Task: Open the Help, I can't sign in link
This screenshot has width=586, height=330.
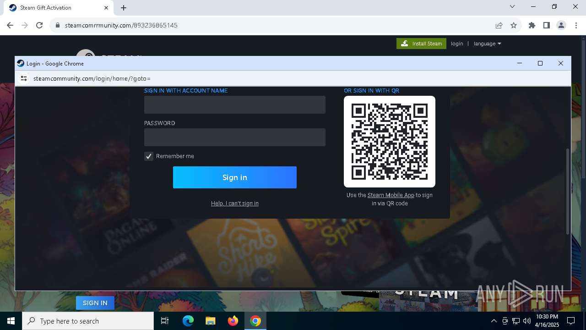Action: pyautogui.click(x=235, y=203)
